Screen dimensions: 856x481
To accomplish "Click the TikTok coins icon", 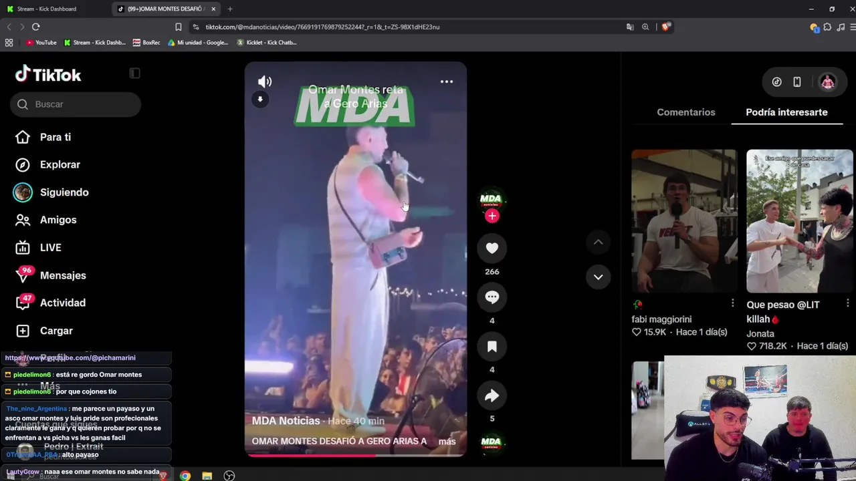I will [776, 82].
